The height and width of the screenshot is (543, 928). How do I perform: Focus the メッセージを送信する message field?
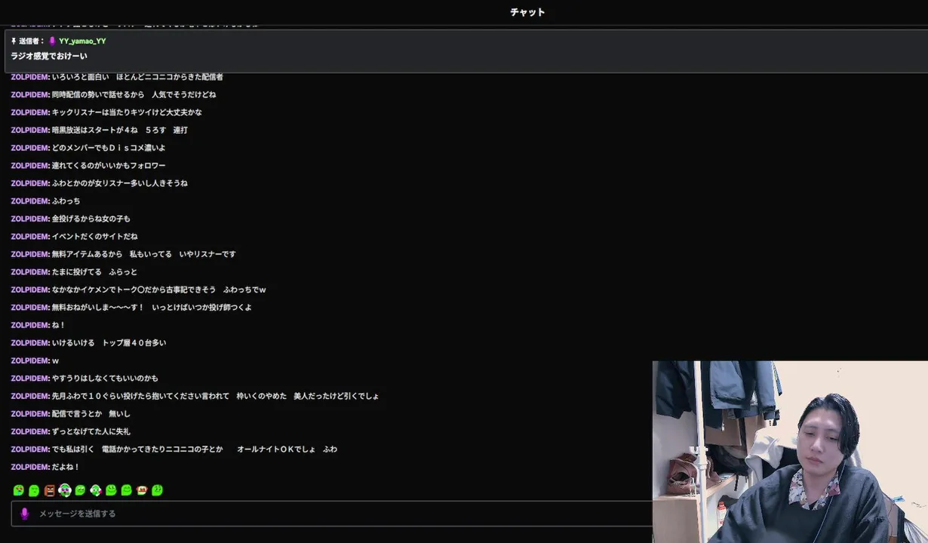point(332,514)
